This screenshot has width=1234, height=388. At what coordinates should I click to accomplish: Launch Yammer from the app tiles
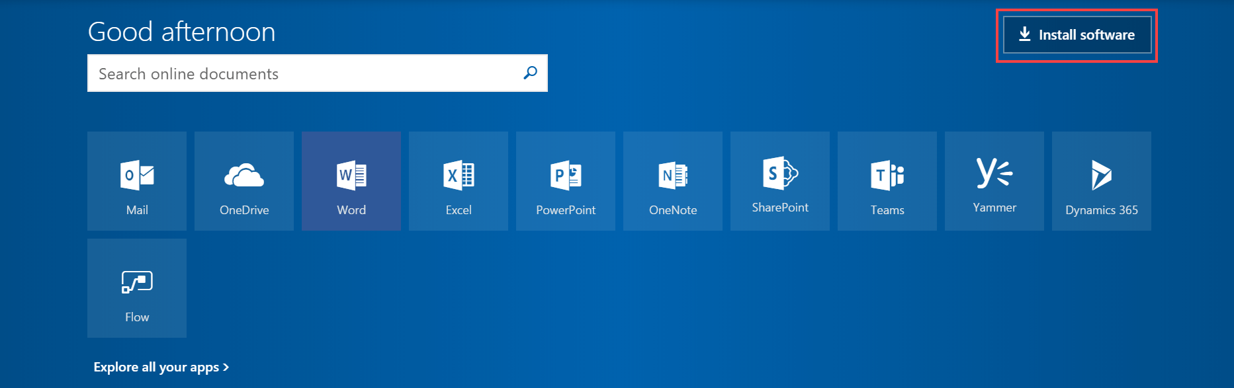tap(994, 181)
